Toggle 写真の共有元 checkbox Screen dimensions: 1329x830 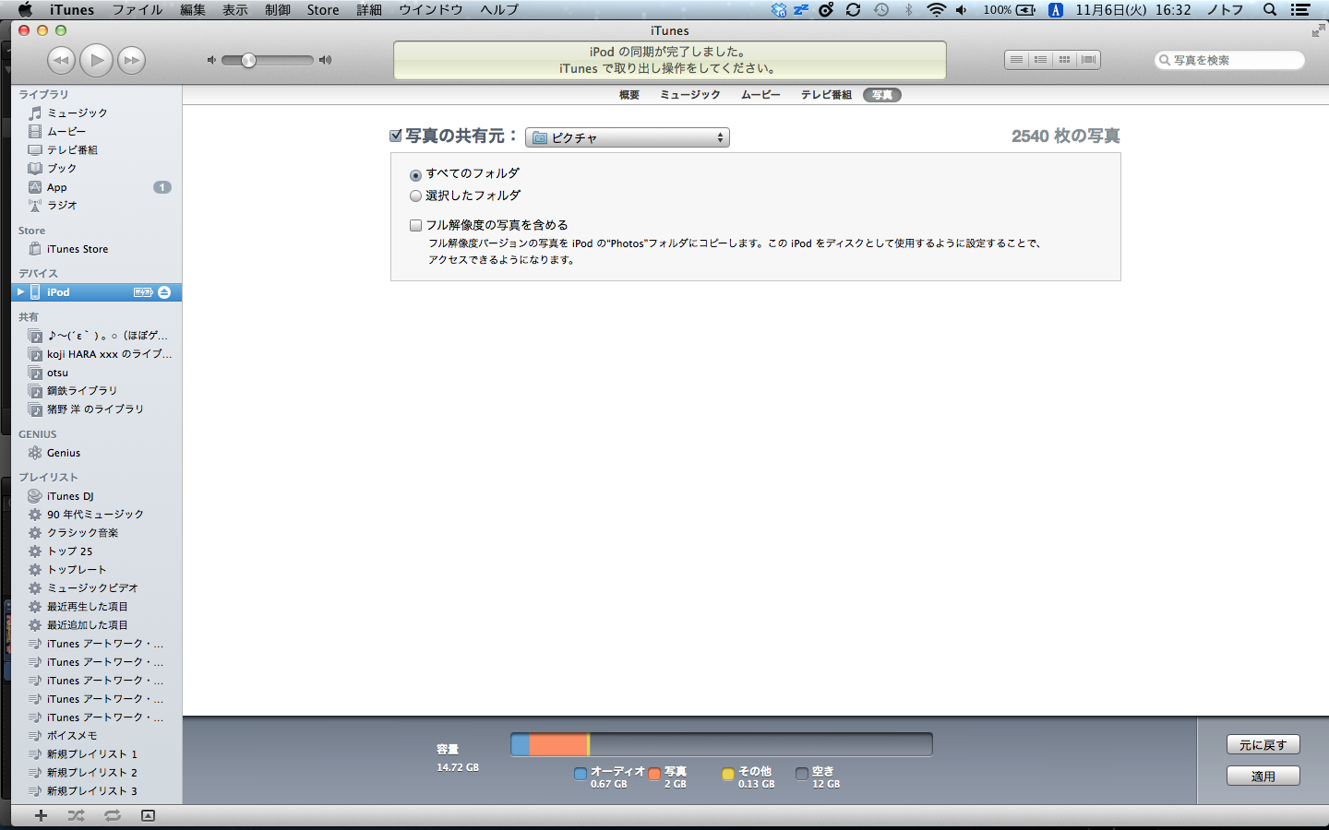pos(396,136)
